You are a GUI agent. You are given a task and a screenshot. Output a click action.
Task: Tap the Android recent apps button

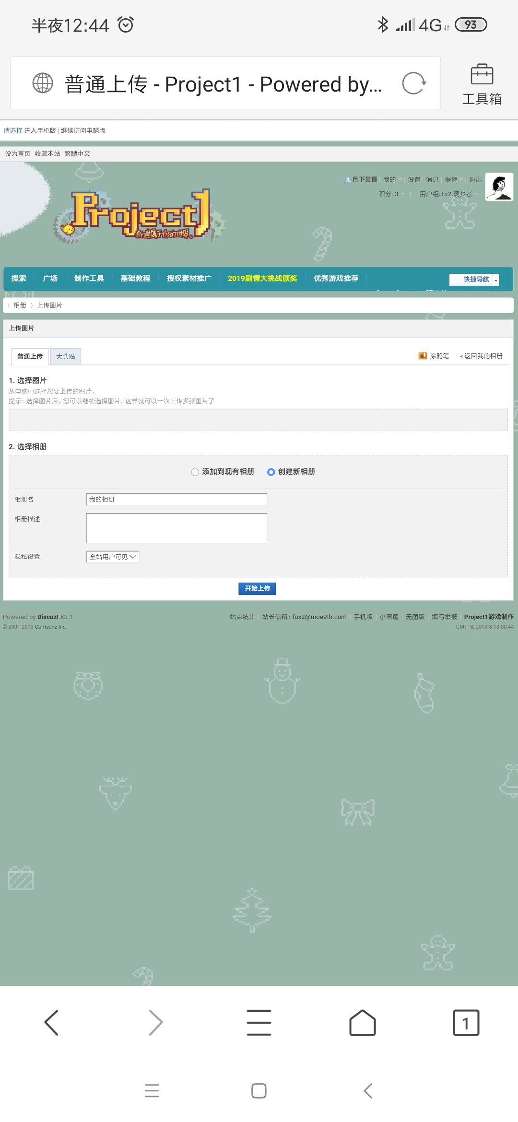pos(152,1091)
